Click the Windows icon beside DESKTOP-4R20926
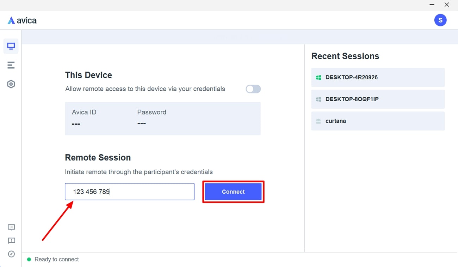Image resolution: width=458 pixels, height=267 pixels. (x=318, y=78)
